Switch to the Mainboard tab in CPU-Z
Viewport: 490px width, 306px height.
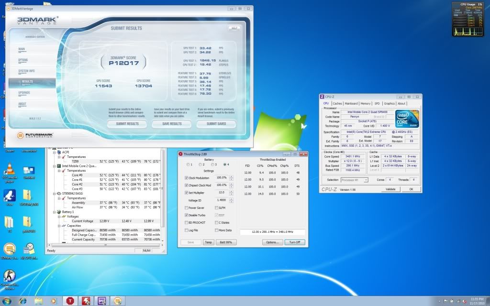point(351,103)
